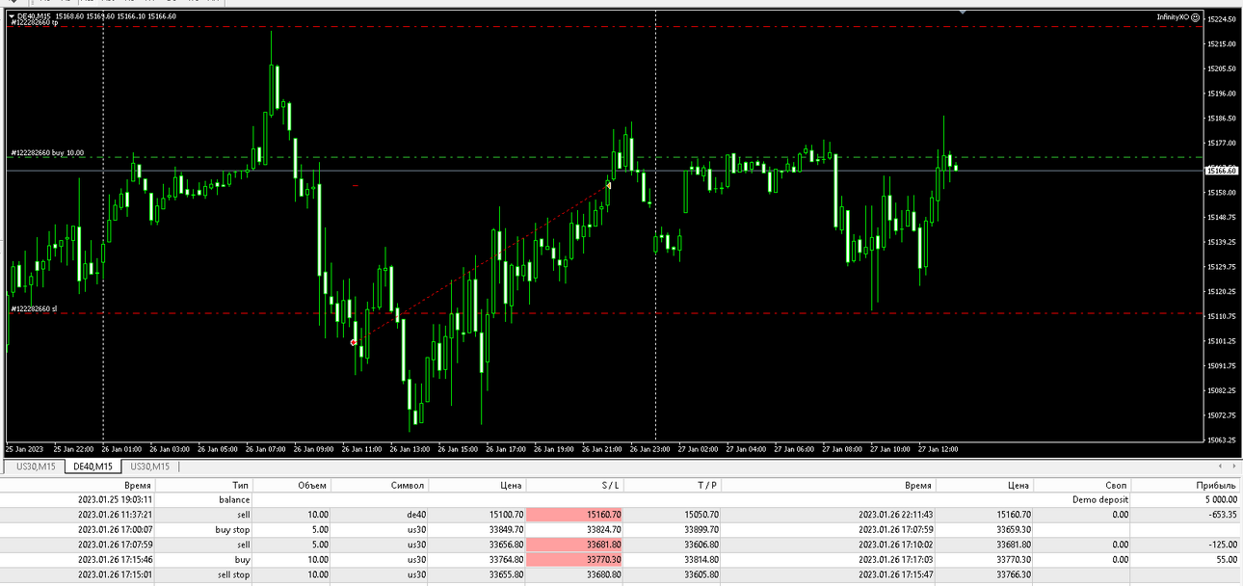
Task: Open the DE40,M15 chart title dropdown triangle
Action: pyautogui.click(x=12, y=15)
